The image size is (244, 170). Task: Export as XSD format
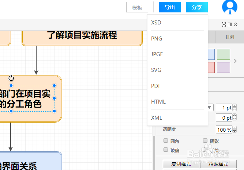pyautogui.click(x=177, y=23)
